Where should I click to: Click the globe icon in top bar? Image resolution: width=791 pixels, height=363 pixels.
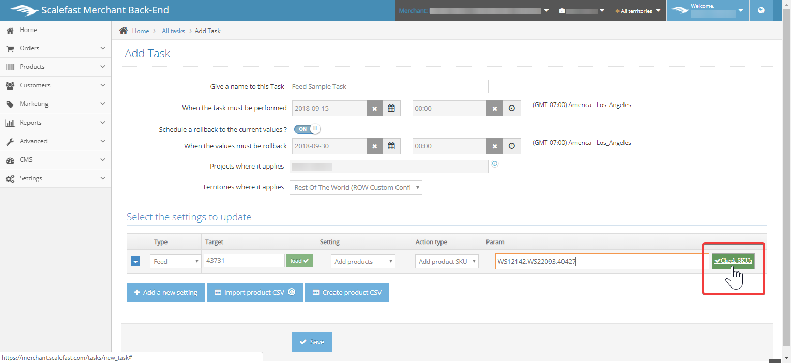761,10
